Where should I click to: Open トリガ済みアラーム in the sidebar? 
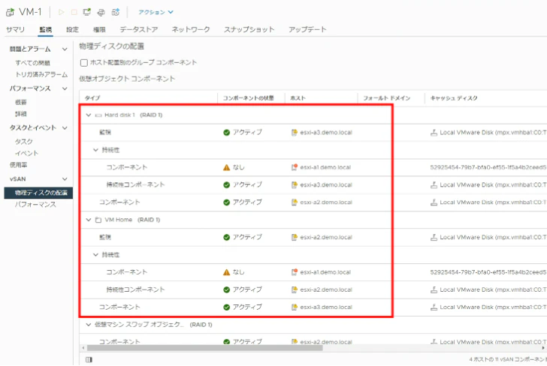tap(41, 74)
